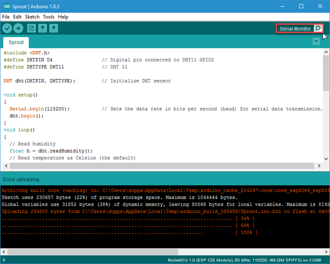
Task: Open the File menu
Action: (x=6, y=17)
